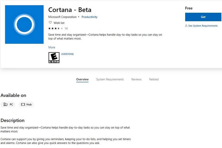Screen dimensions: 222x148
Task: Switch to the Overview tab
Action: (x=82, y=79)
